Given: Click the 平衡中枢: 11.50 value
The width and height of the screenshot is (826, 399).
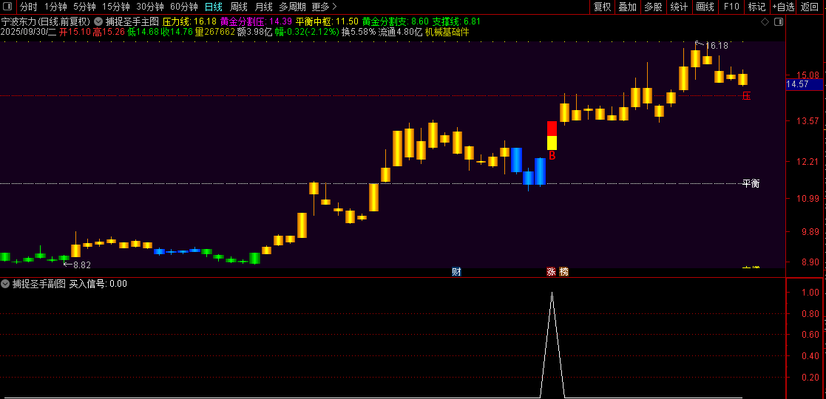Looking at the screenshot, I should pos(327,21).
